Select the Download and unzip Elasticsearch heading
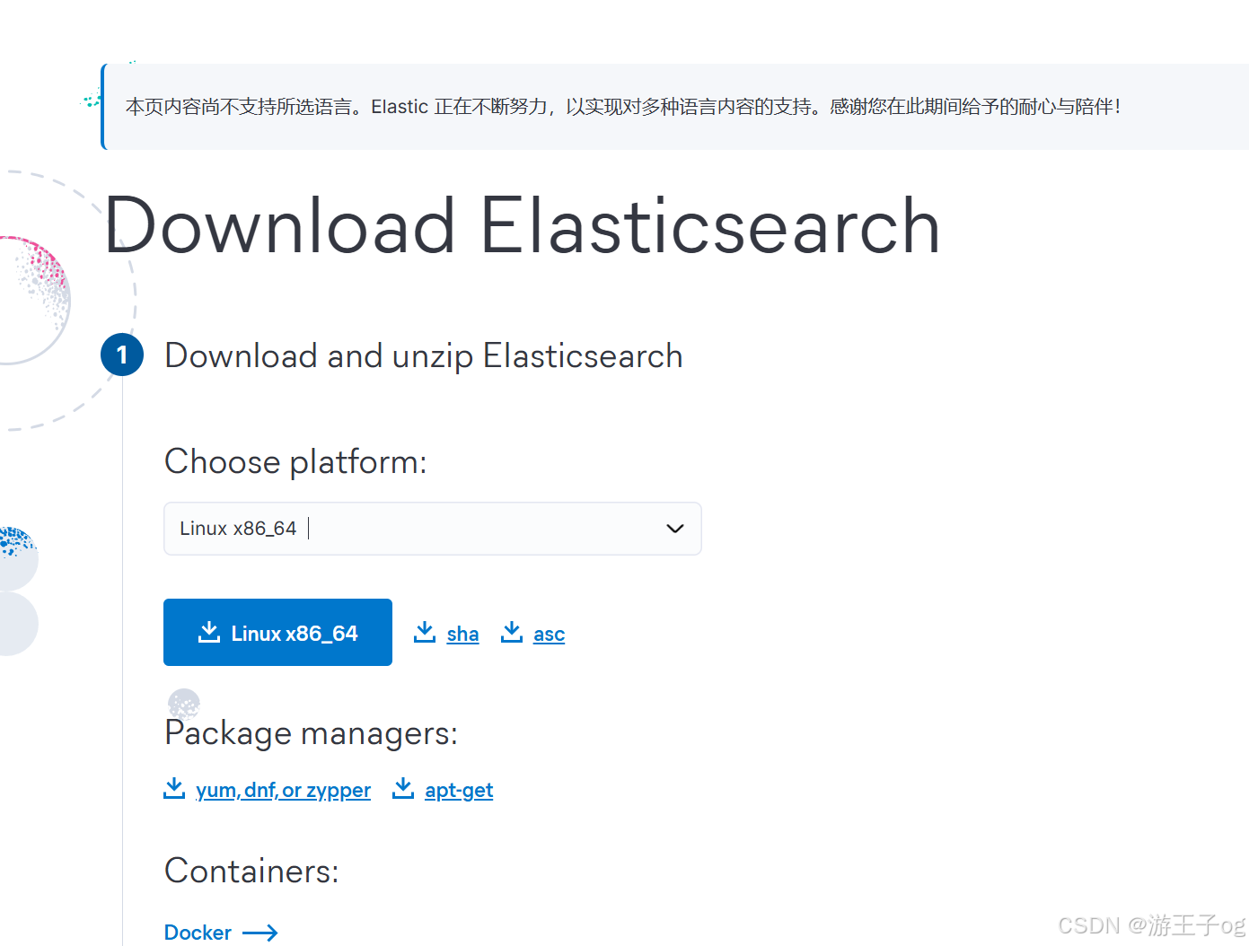Image resolution: width=1249 pixels, height=946 pixels. click(423, 355)
